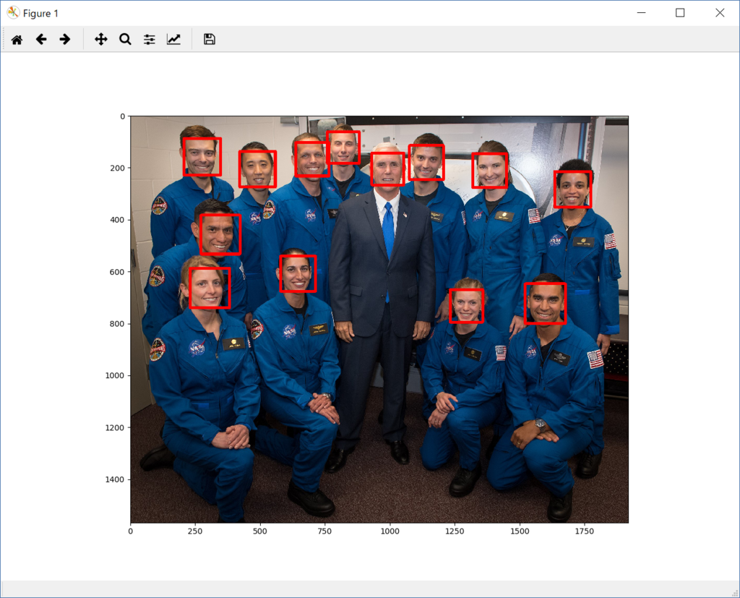
Task: Minimize the Figure 1 window
Action: [642, 13]
